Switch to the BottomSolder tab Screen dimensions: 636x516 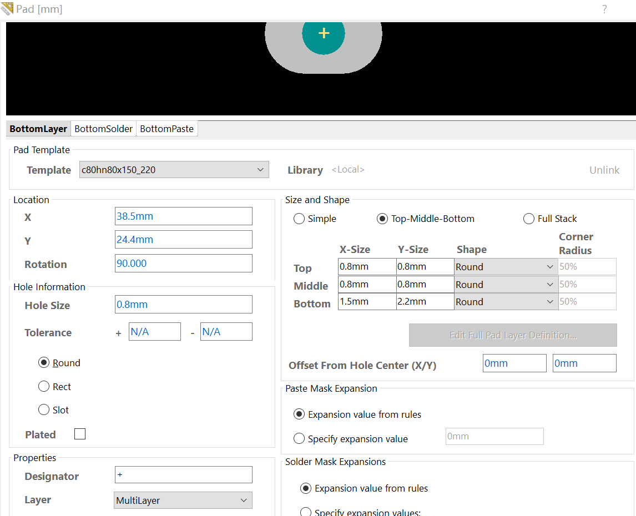pos(103,129)
